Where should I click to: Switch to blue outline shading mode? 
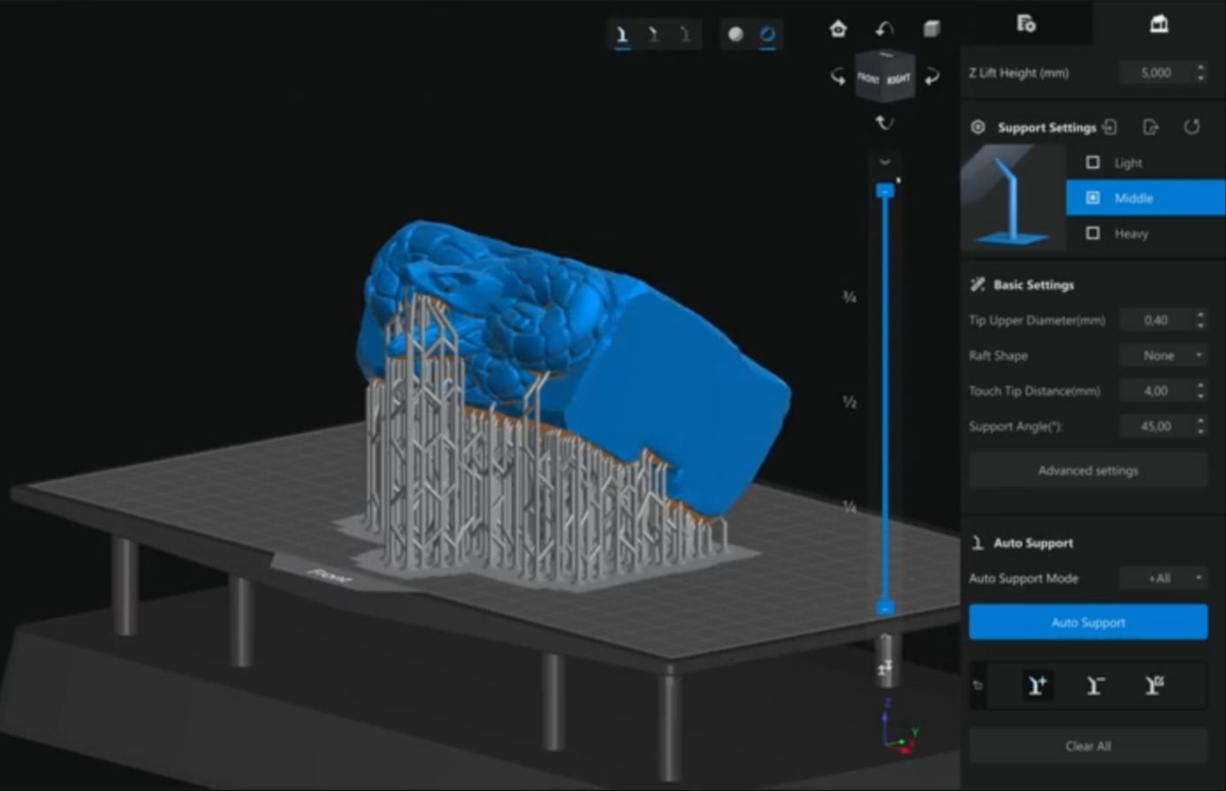[x=767, y=34]
